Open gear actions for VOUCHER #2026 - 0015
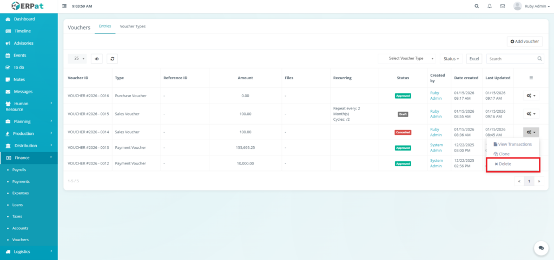This screenshot has width=554, height=260. pos(531,114)
